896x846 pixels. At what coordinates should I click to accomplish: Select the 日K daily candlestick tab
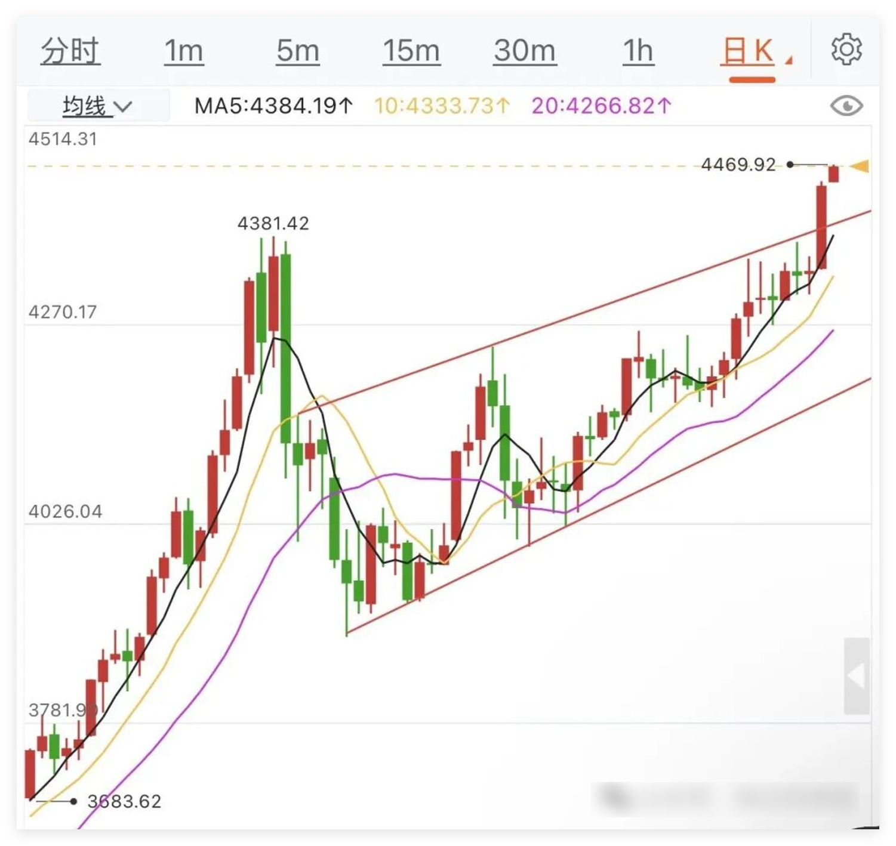[x=747, y=51]
